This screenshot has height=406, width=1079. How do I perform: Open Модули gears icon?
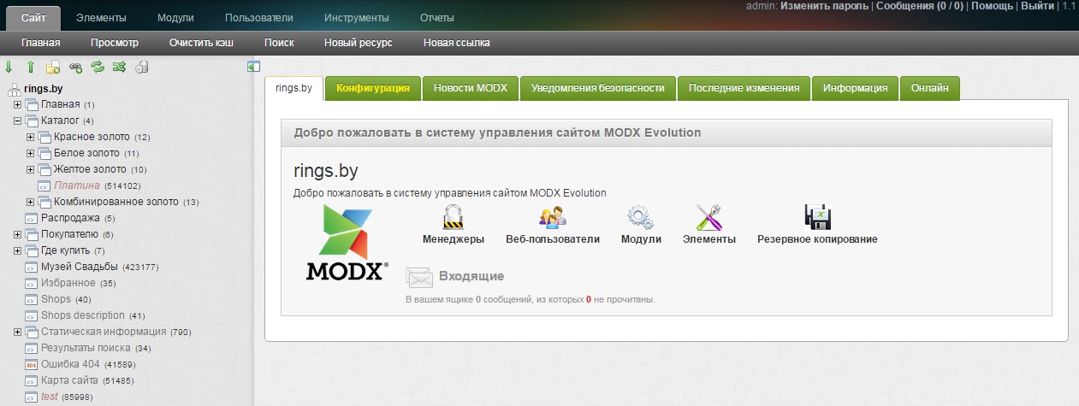640,215
